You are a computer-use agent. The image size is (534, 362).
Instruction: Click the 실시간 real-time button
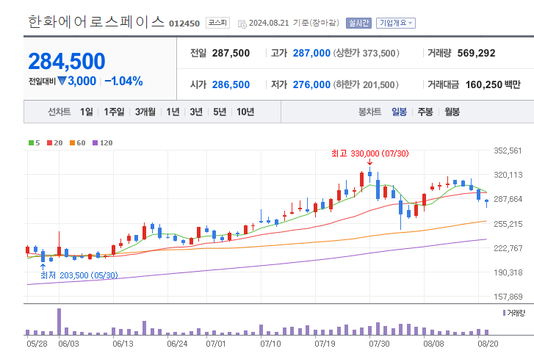coord(358,23)
